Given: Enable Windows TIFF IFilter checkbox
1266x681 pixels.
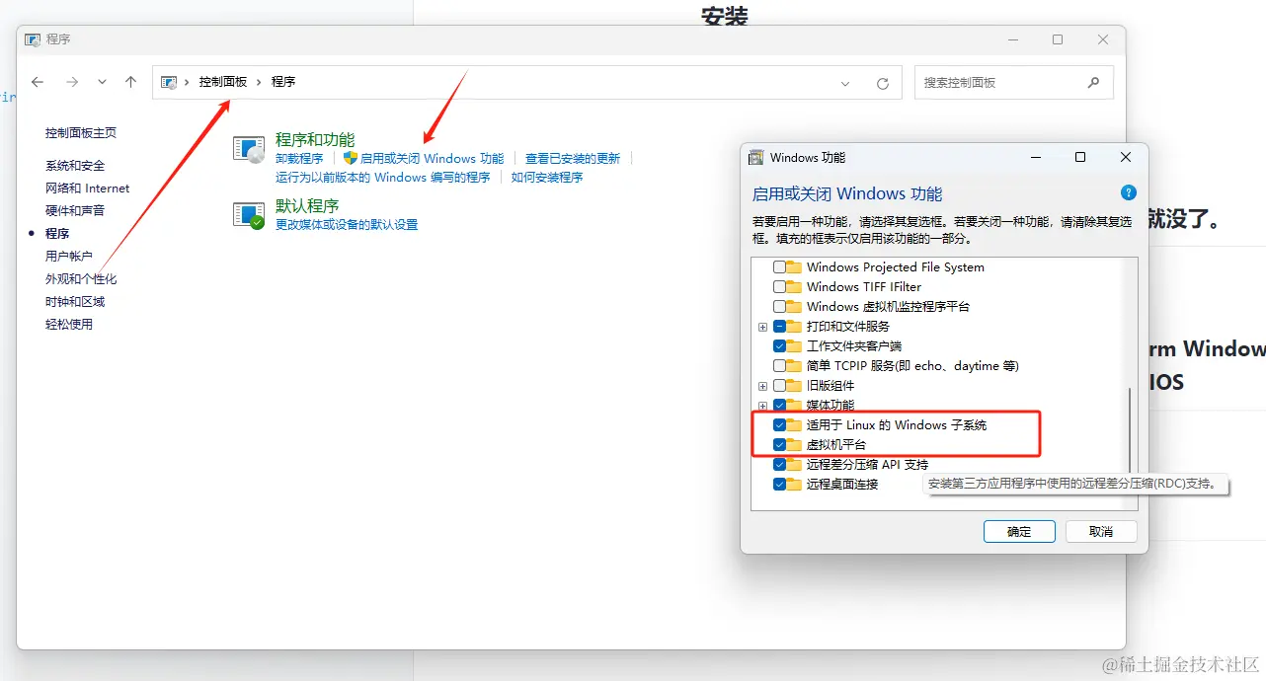Looking at the screenshot, I should pyautogui.click(x=779, y=287).
